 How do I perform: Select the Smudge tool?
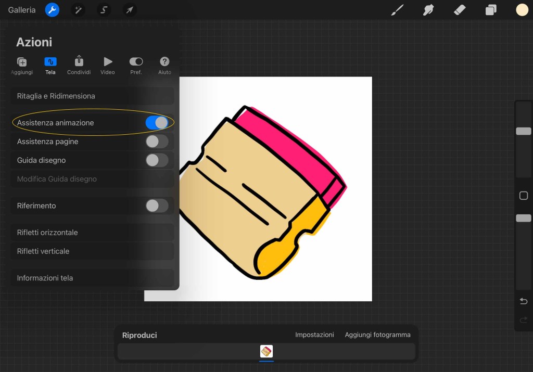pyautogui.click(x=428, y=10)
